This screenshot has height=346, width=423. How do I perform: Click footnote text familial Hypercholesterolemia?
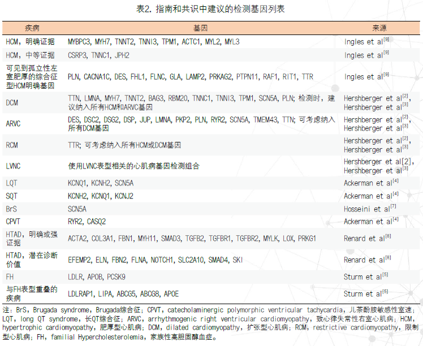97,337
